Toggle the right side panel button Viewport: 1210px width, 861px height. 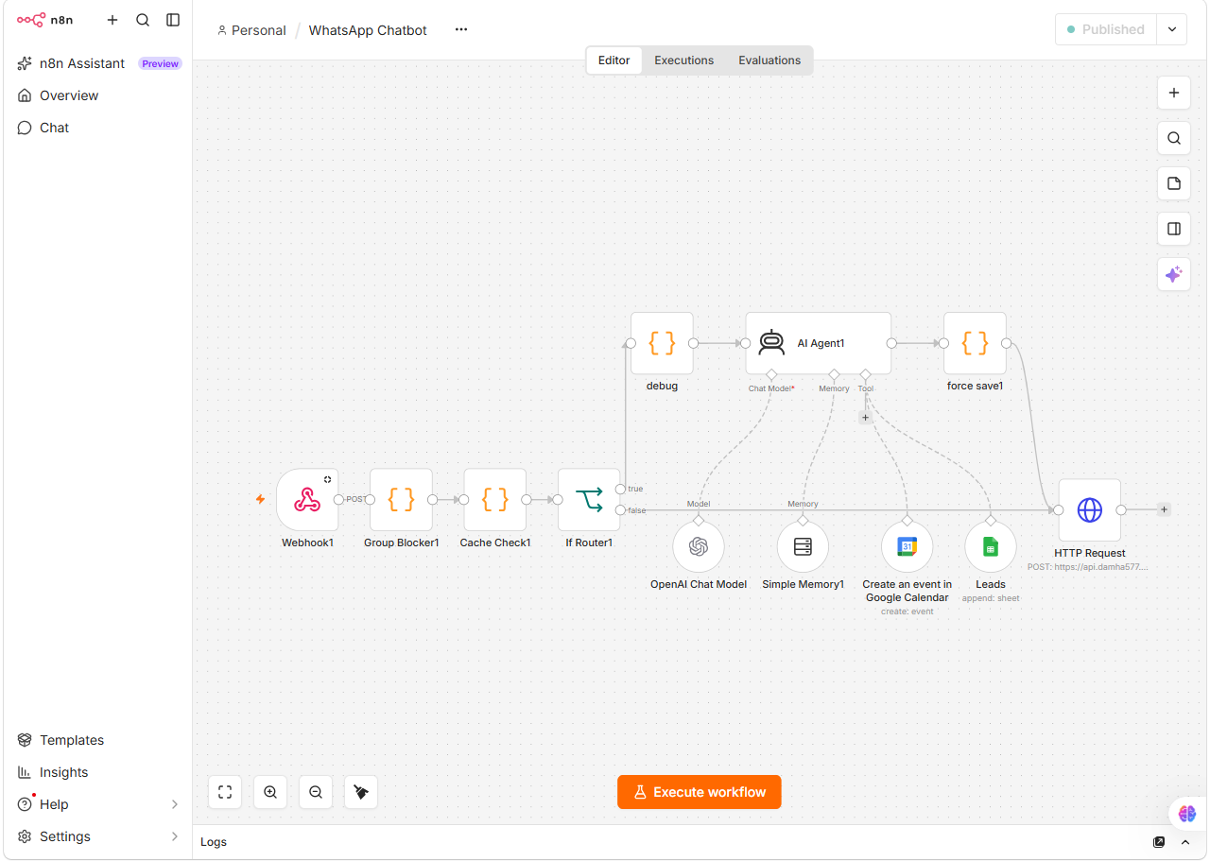click(1174, 229)
